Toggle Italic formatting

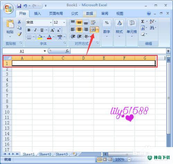35,30
